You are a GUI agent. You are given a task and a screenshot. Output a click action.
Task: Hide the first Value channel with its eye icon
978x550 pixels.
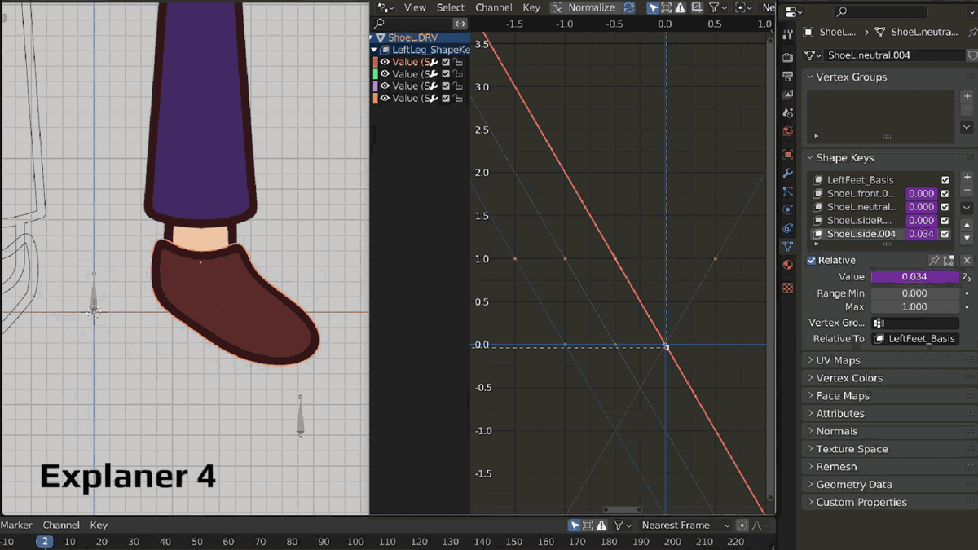click(385, 62)
